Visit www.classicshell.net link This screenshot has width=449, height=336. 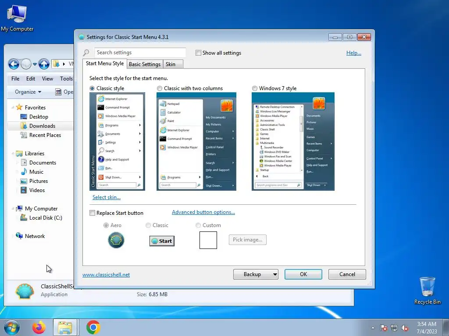click(106, 275)
